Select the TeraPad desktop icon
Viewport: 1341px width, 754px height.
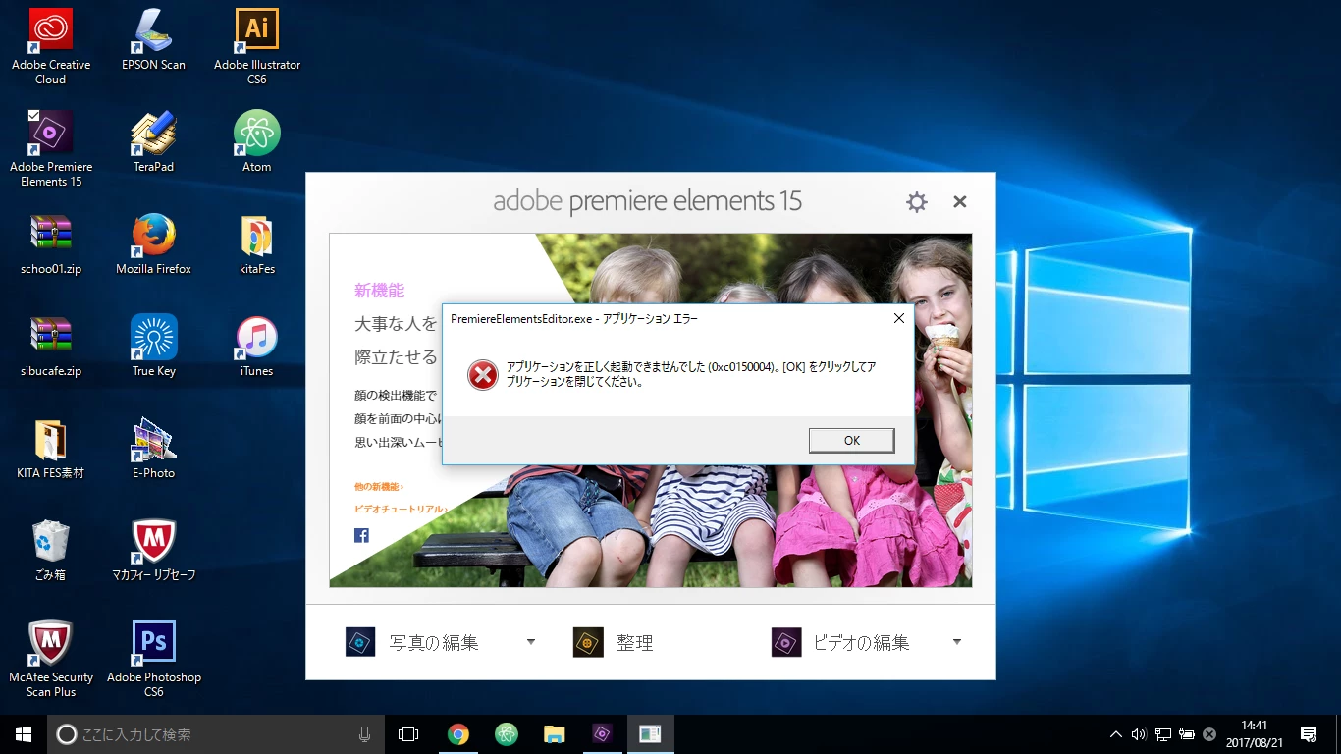click(x=153, y=141)
